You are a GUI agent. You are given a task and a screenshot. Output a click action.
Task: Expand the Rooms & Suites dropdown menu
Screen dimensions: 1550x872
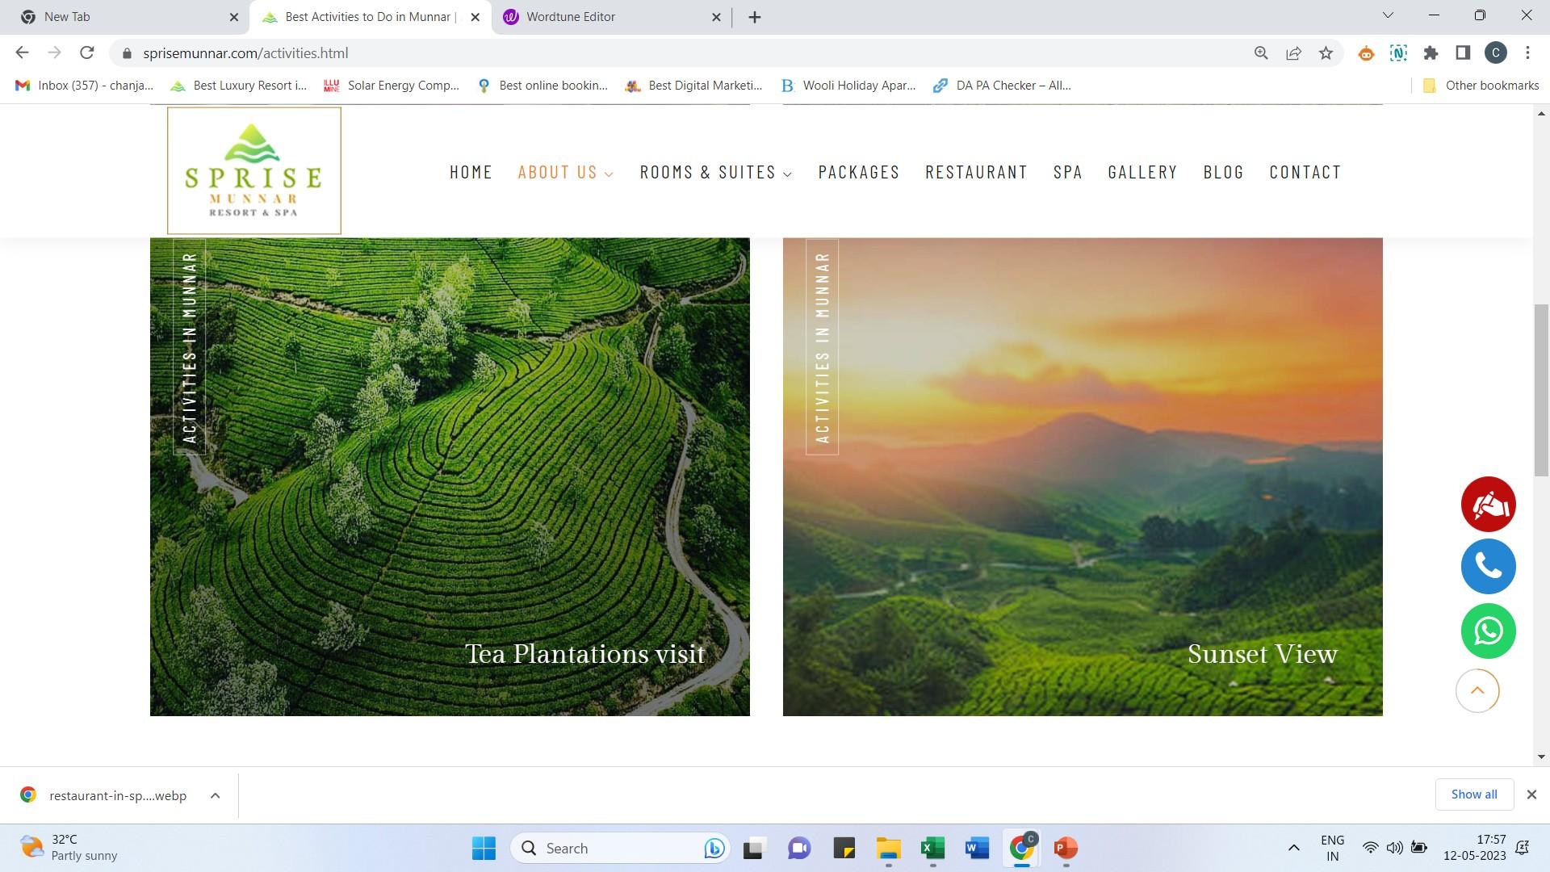pos(715,172)
